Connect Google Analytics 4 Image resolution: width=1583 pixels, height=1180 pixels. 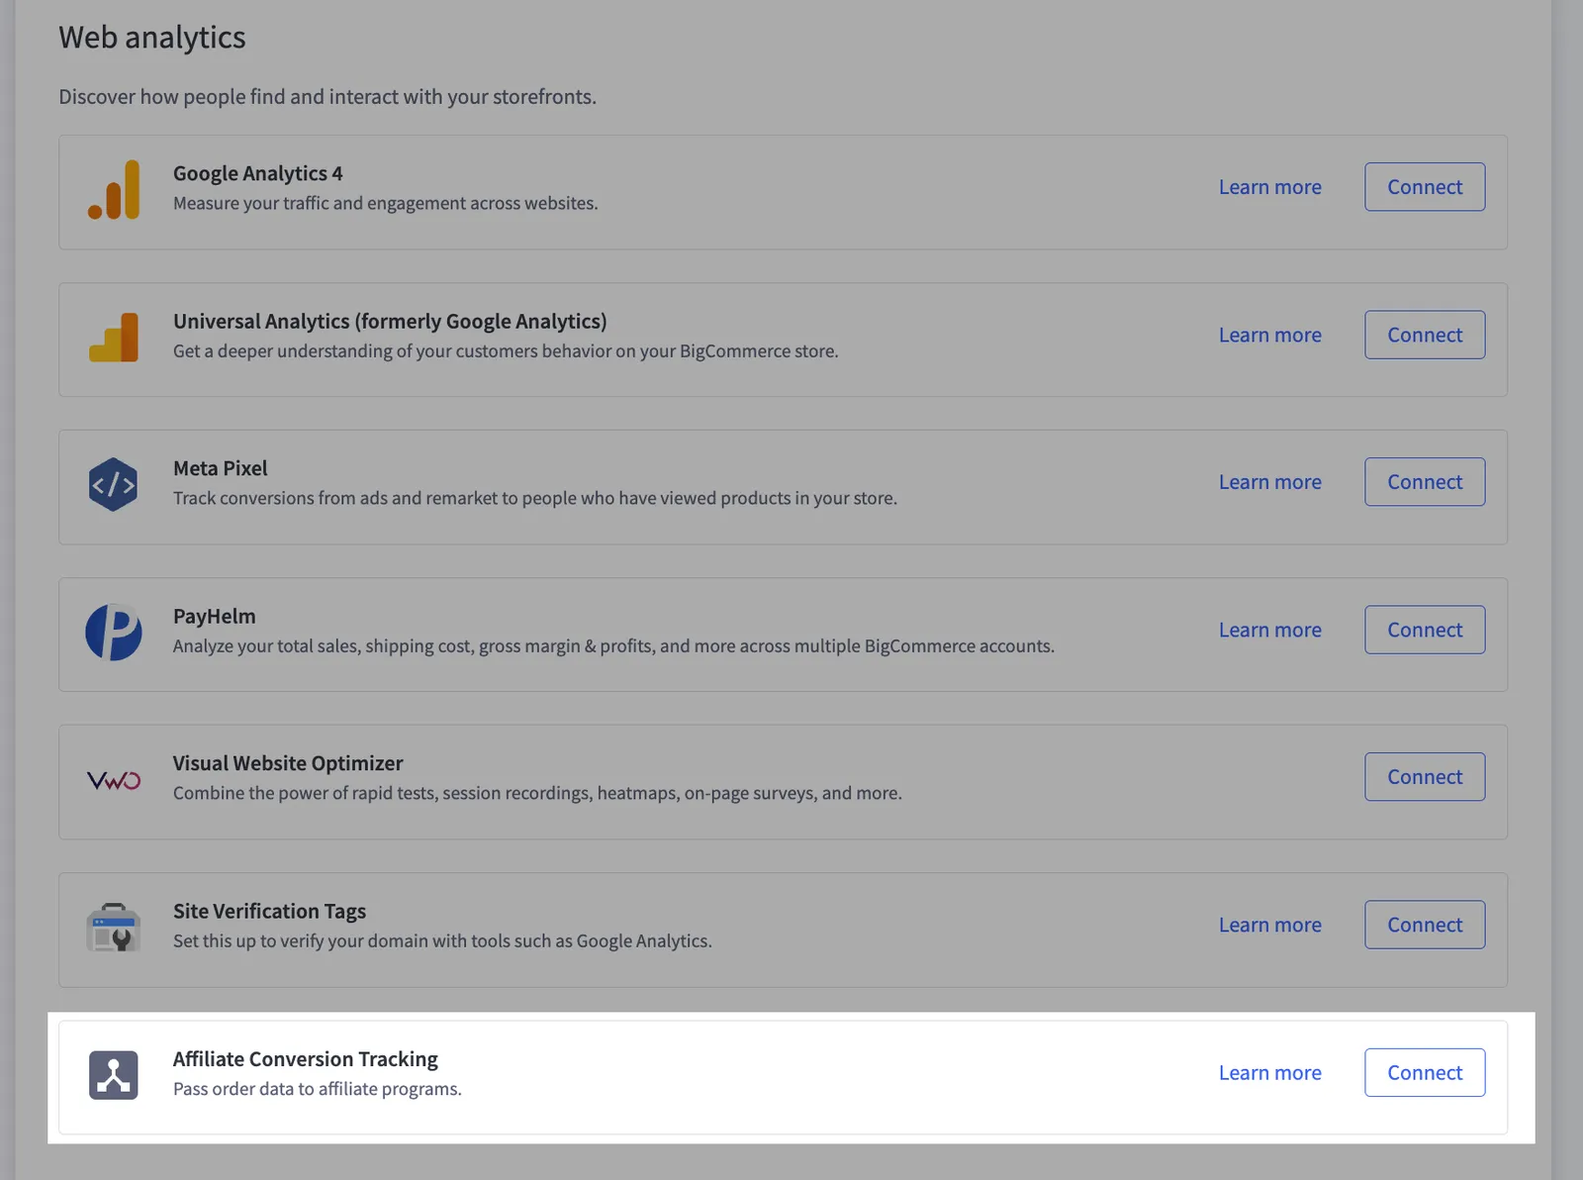click(x=1425, y=186)
